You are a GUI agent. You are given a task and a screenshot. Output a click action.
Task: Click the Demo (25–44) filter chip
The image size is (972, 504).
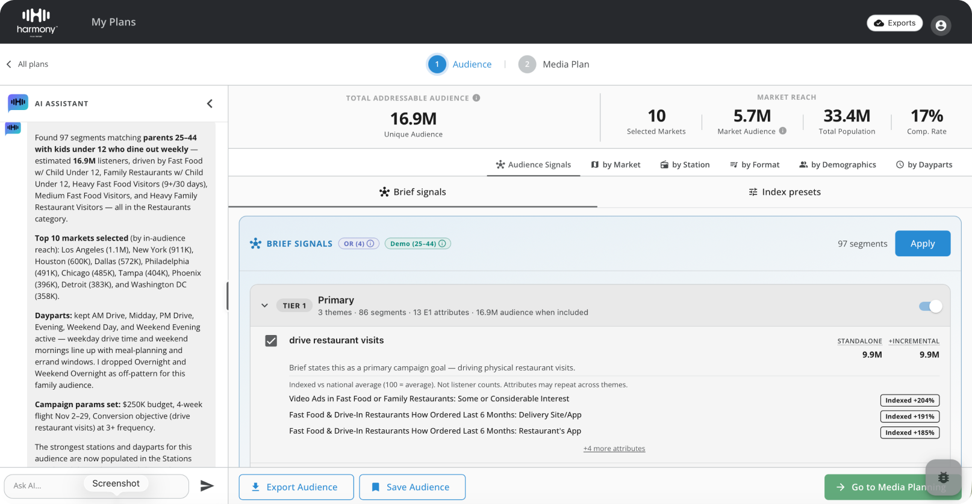418,244
